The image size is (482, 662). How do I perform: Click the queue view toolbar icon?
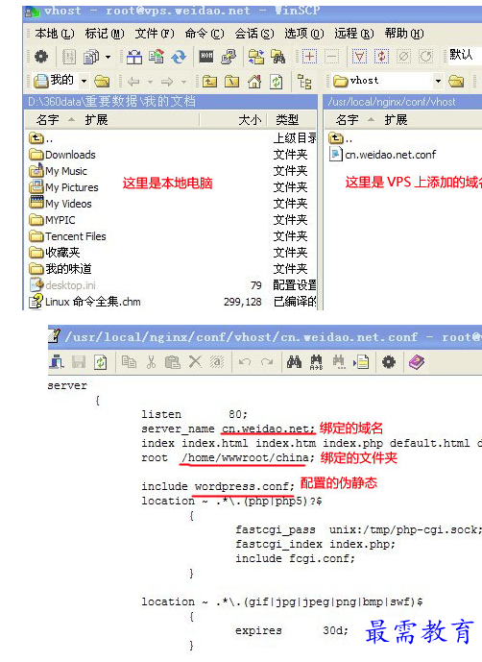(69, 56)
